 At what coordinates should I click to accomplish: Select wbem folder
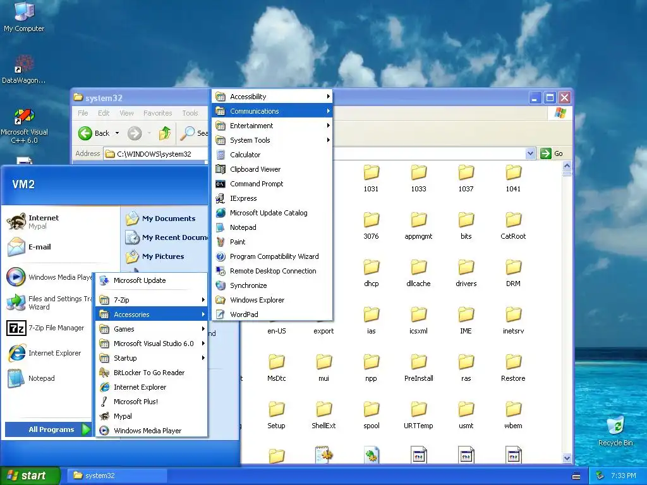coord(513,415)
